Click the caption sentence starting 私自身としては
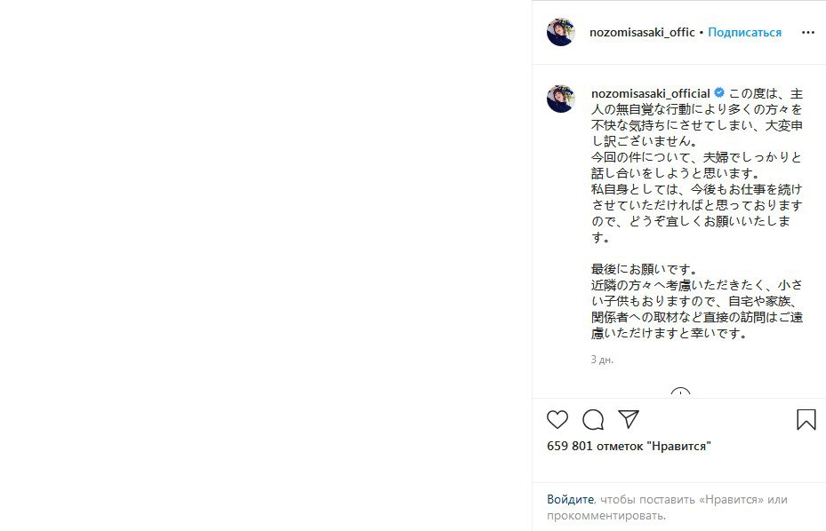Screen dimensions: 826x531 pyautogui.click(x=696, y=213)
